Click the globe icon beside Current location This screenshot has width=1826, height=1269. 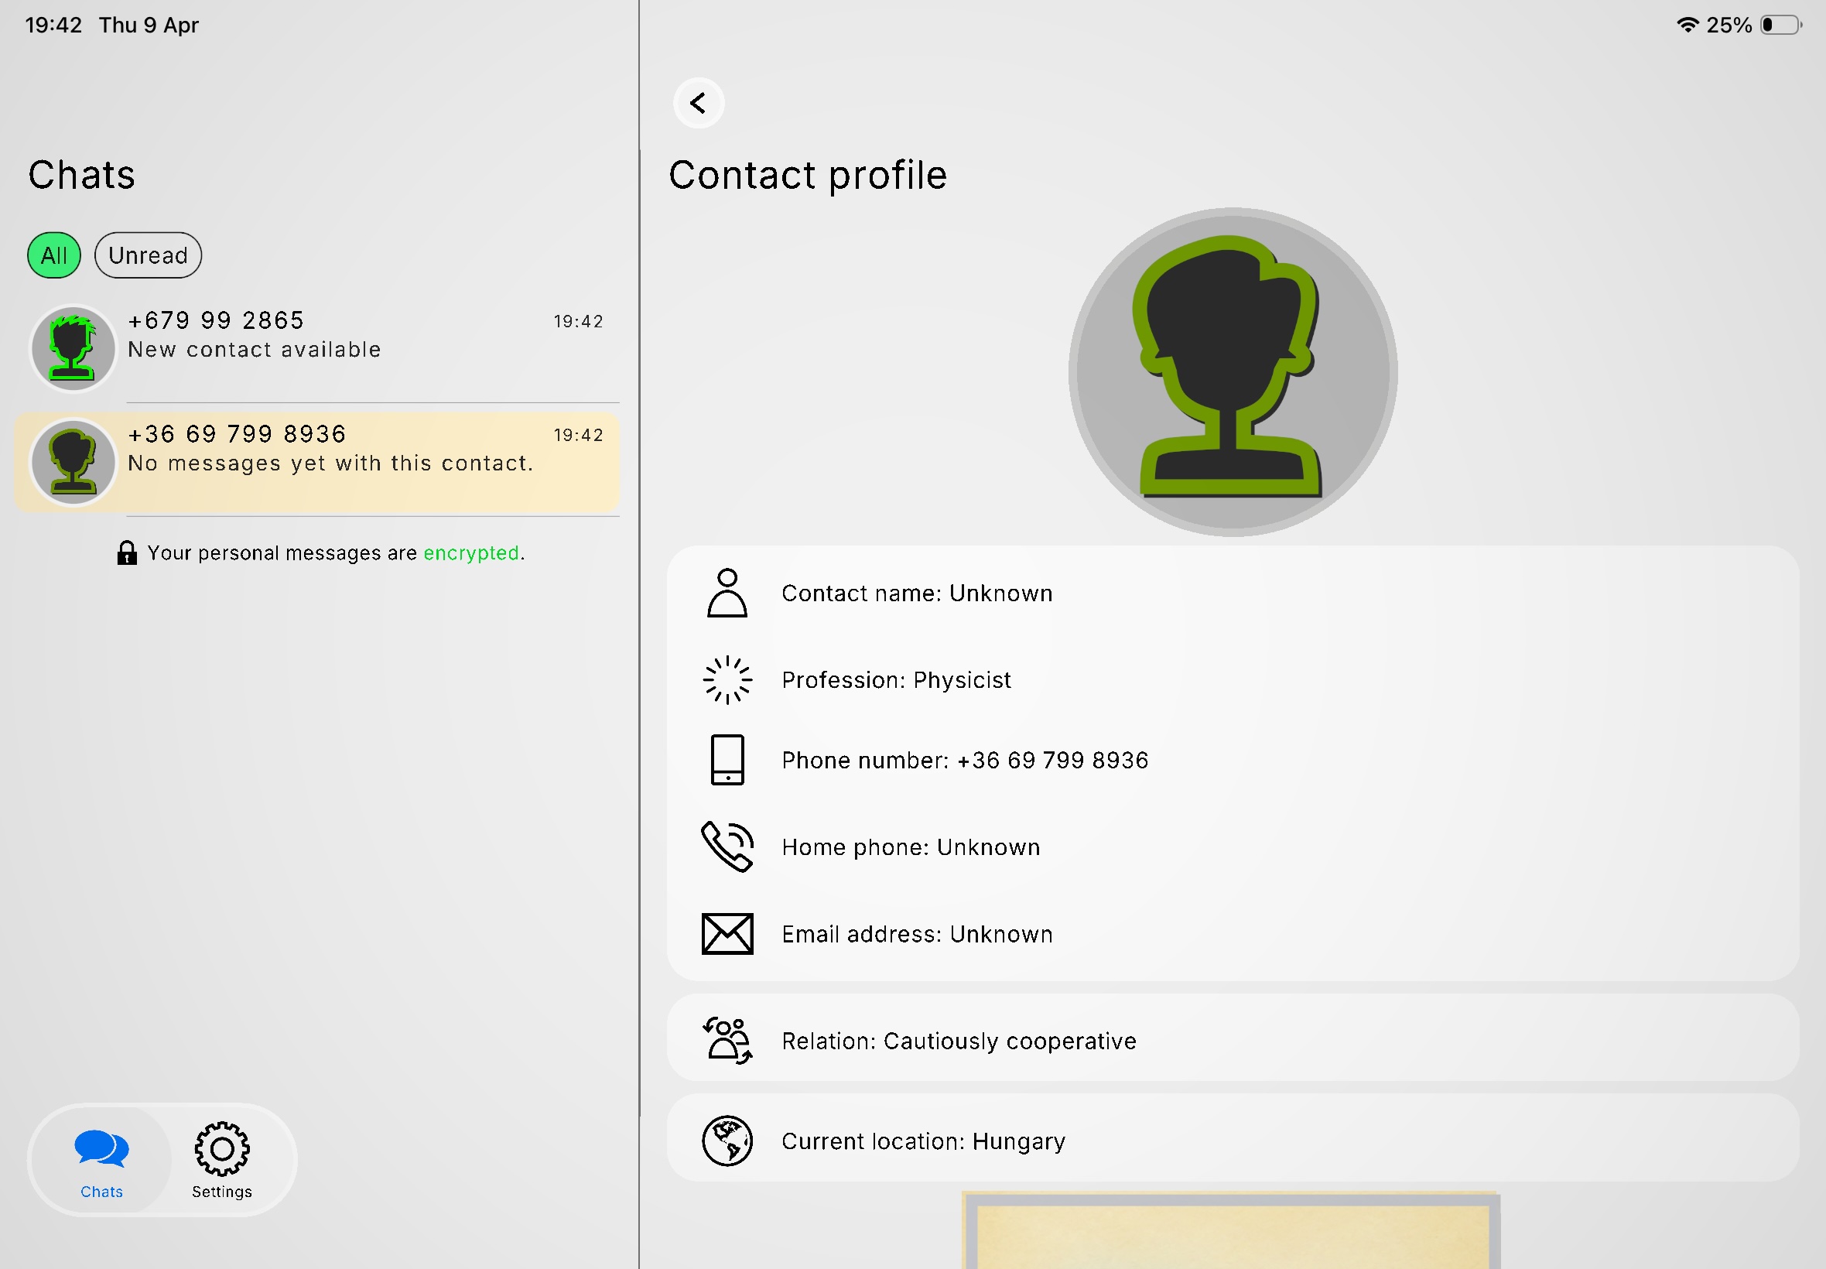click(726, 1141)
